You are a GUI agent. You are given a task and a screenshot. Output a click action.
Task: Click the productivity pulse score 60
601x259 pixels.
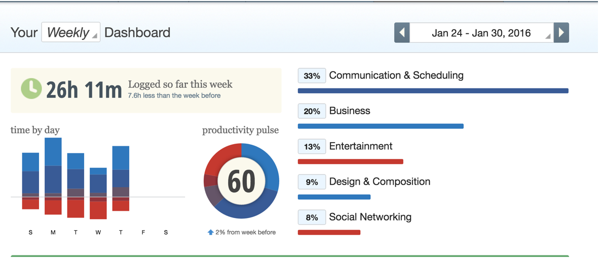click(242, 181)
